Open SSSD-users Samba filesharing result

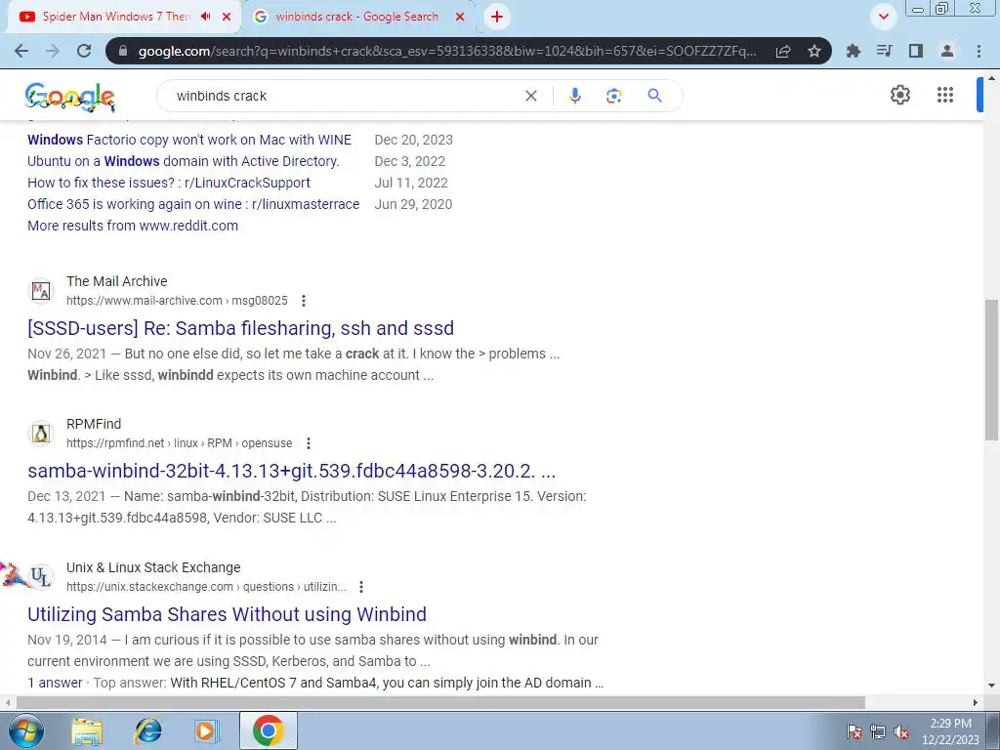tap(240, 328)
